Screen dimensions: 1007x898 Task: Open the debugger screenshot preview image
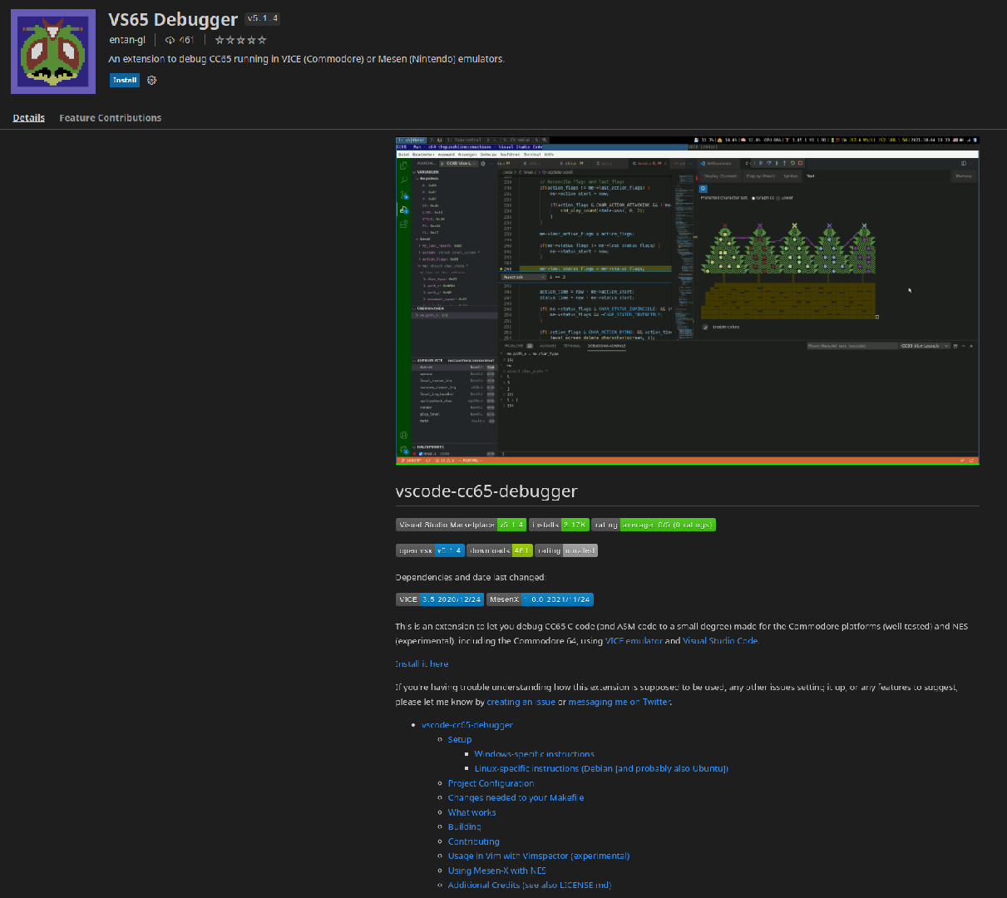tap(688, 300)
